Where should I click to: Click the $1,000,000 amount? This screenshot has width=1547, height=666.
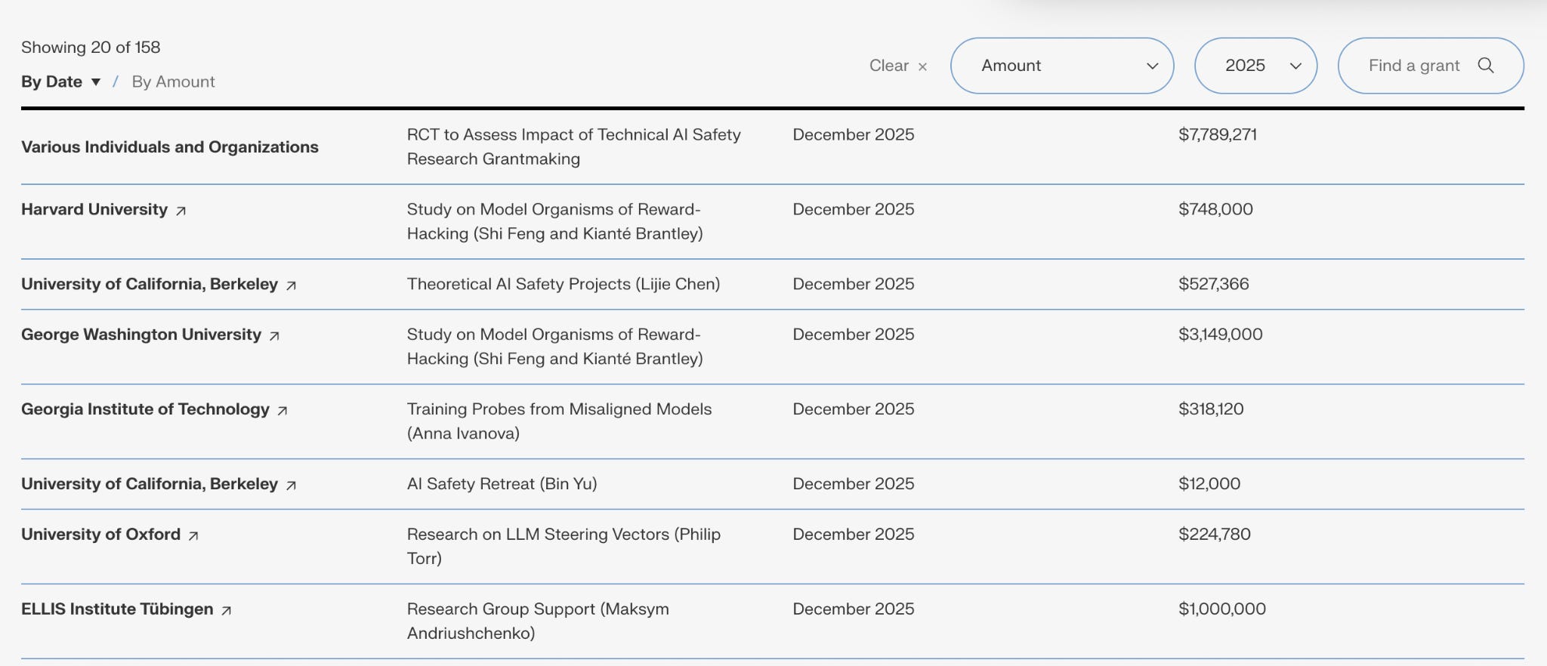(1222, 609)
